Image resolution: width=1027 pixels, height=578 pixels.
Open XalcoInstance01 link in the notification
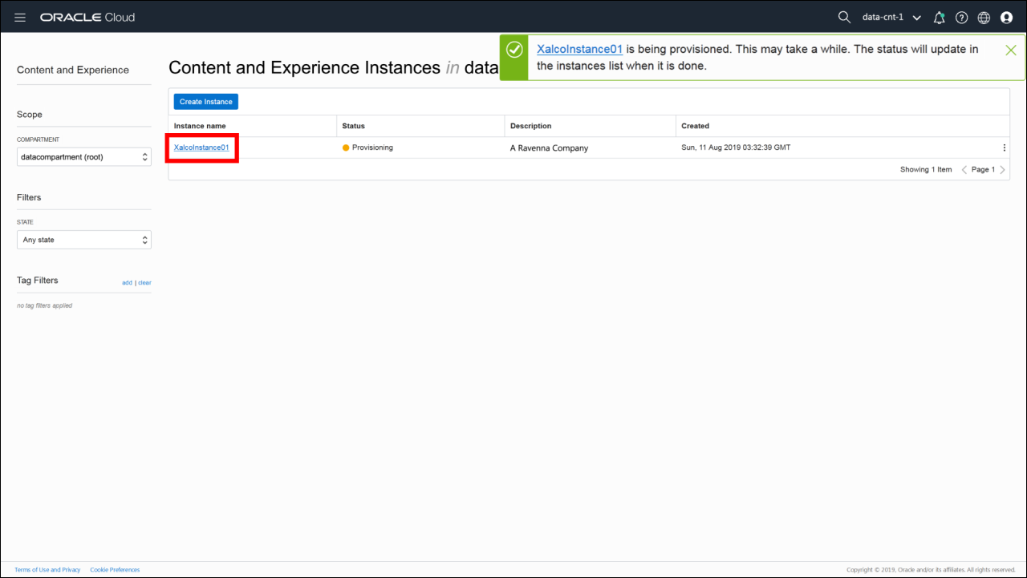pos(579,49)
